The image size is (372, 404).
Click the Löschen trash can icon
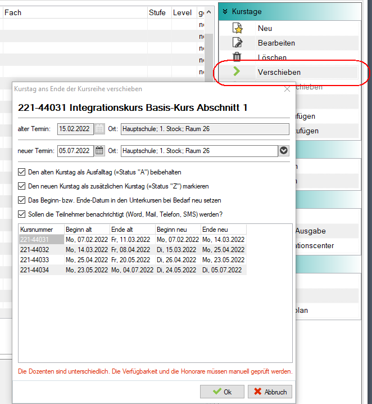coord(237,57)
